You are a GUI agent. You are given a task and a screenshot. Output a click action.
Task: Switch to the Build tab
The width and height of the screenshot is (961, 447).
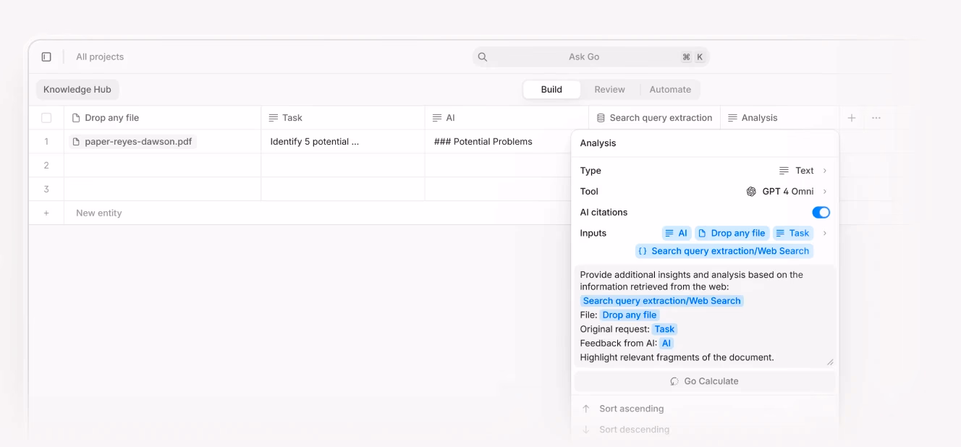point(551,90)
